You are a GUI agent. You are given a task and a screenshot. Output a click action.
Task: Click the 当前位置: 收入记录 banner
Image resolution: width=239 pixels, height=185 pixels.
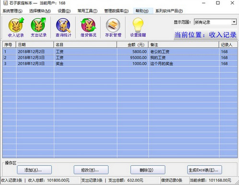tap(205, 34)
